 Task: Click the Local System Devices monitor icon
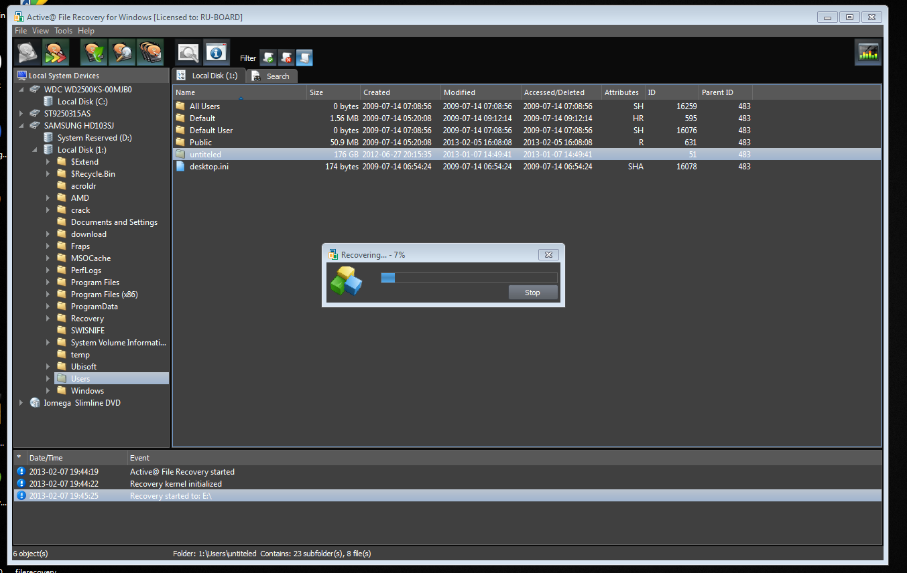[21, 76]
